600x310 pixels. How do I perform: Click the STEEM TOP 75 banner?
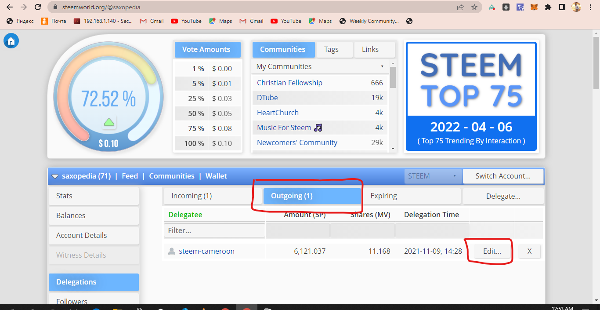click(471, 96)
